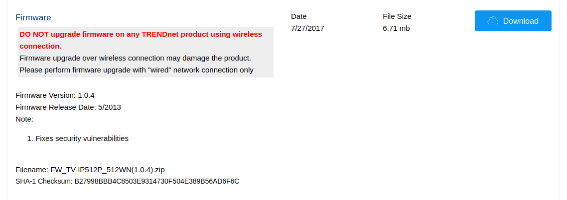
Task: Click the cloud download icon
Action: coord(493,21)
